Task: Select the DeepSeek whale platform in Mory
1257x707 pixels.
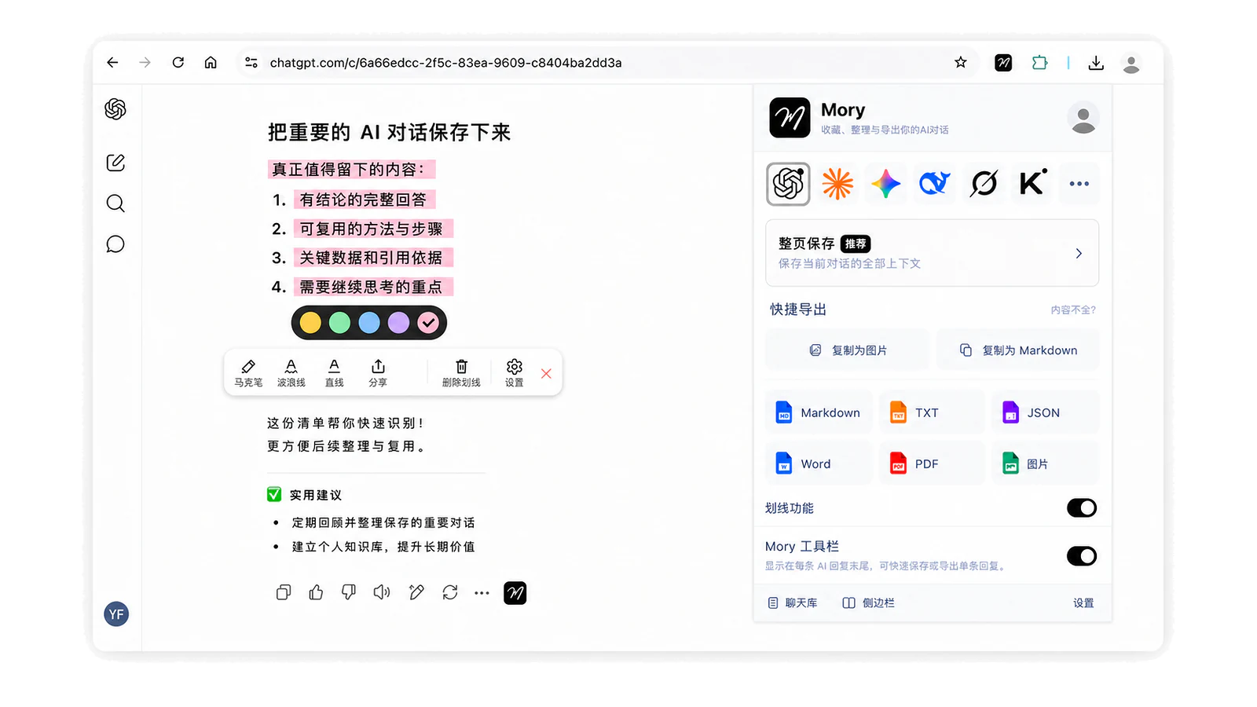Action: [935, 184]
